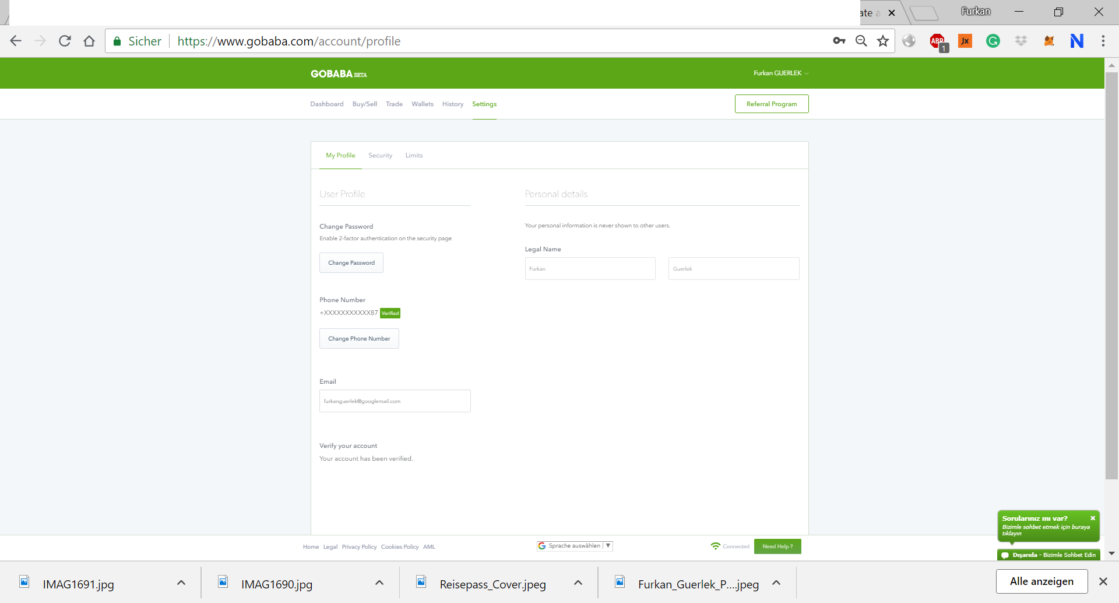1119x603 pixels.
Task: Click the Connected status indicator
Action: (730, 546)
